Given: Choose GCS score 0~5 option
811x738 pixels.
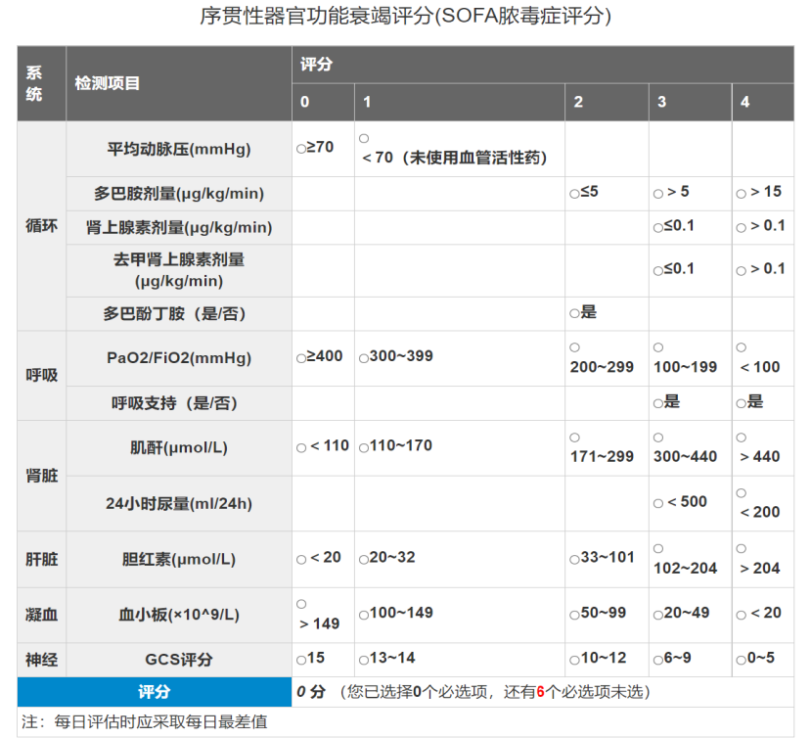Looking at the screenshot, I should 742,660.
